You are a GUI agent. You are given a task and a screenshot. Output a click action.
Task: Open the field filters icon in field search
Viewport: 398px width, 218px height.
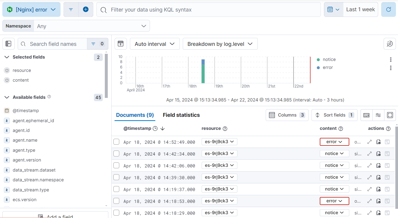93,43
